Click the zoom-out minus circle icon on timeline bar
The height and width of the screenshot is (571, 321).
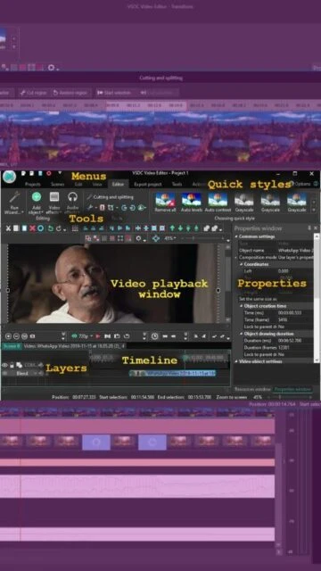(16, 336)
